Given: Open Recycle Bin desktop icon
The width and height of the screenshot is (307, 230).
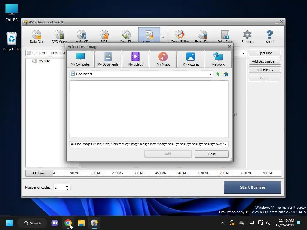Looking at the screenshot, I should [x=12, y=41].
